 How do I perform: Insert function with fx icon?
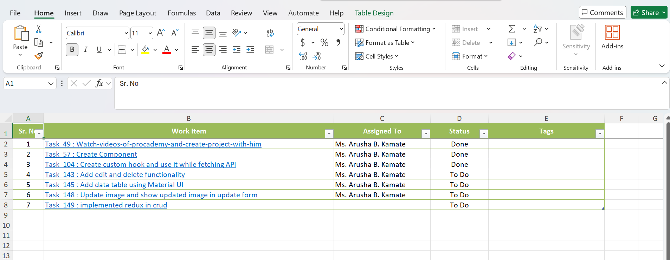99,83
